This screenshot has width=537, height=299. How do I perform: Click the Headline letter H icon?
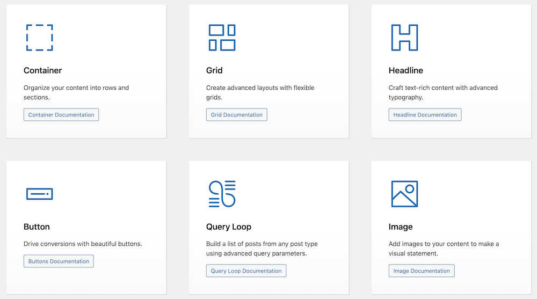[x=404, y=38]
